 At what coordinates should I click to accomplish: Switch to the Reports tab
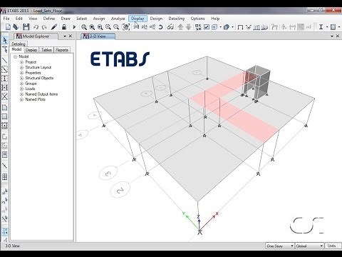click(62, 50)
